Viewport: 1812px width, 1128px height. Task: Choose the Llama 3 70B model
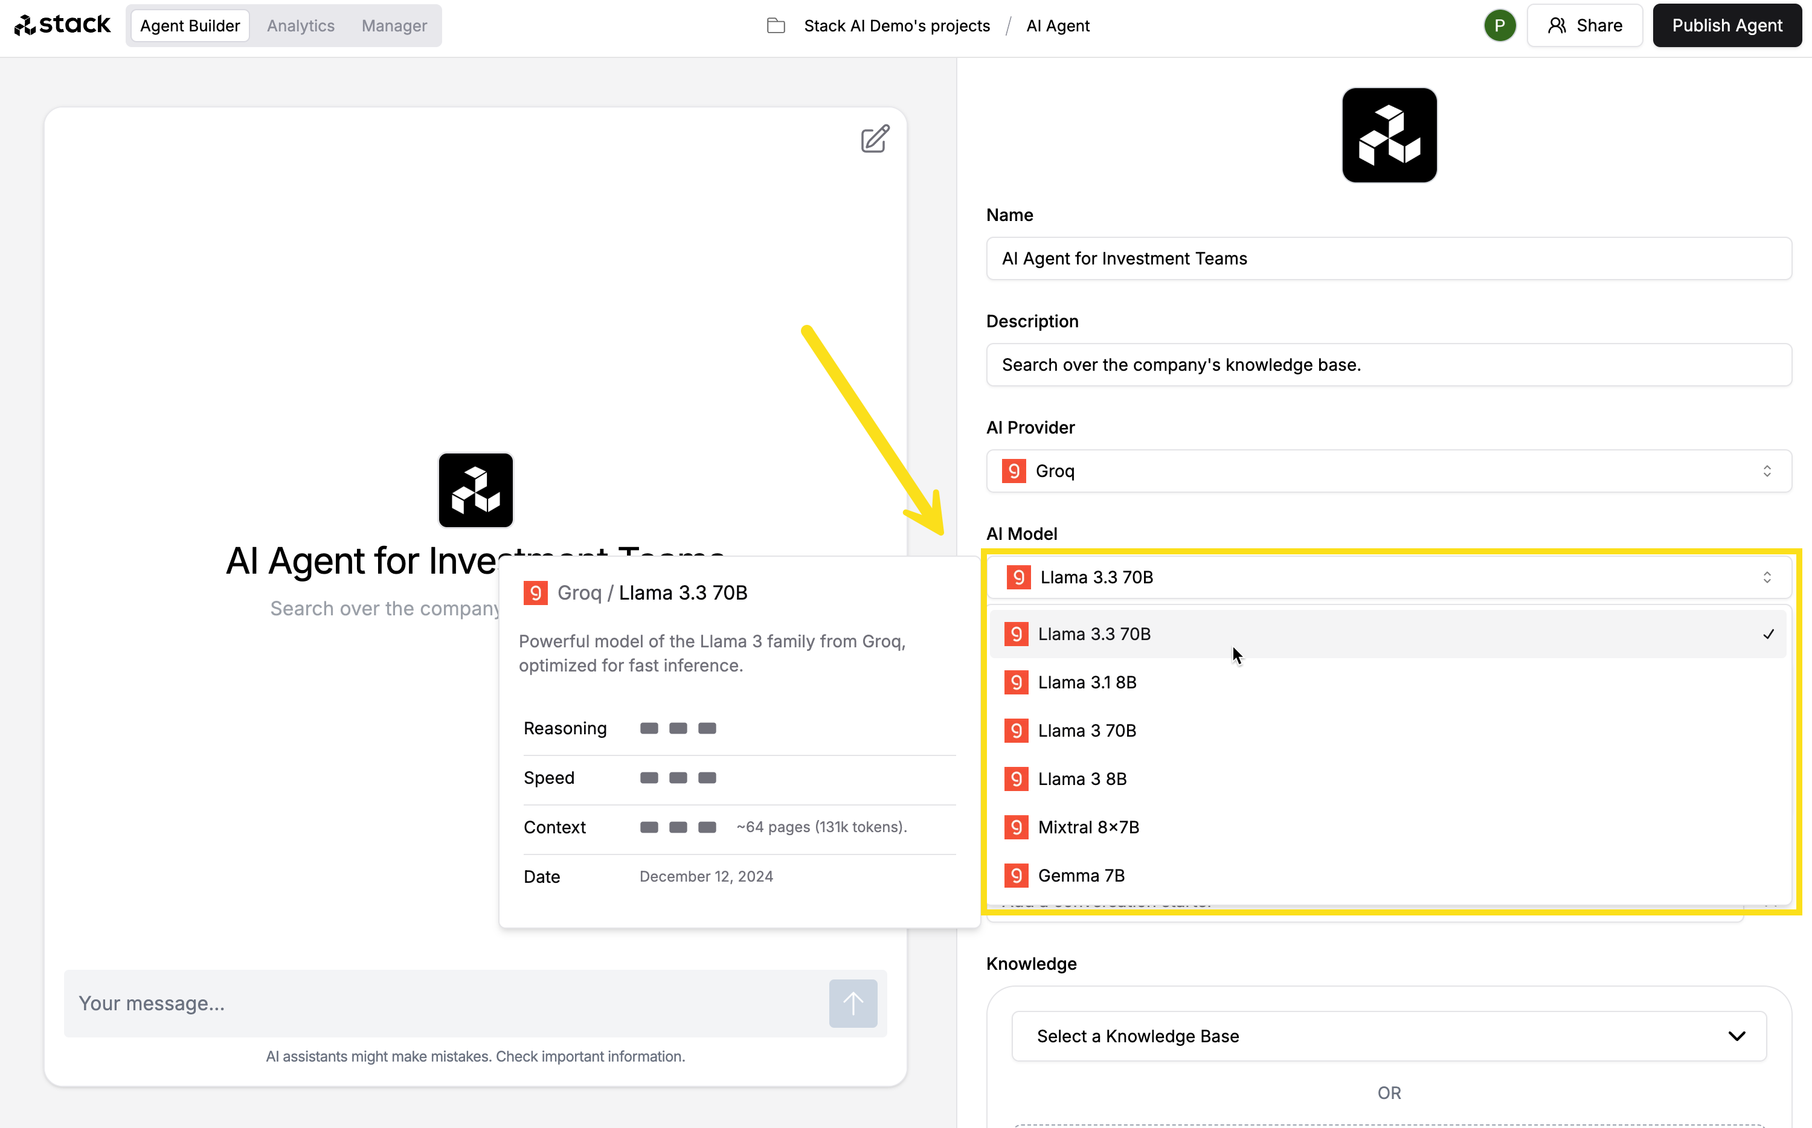1387,731
